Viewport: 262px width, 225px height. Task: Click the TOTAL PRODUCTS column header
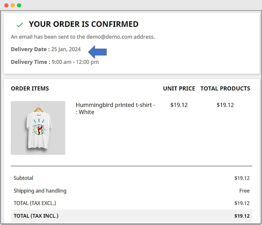[225, 89]
